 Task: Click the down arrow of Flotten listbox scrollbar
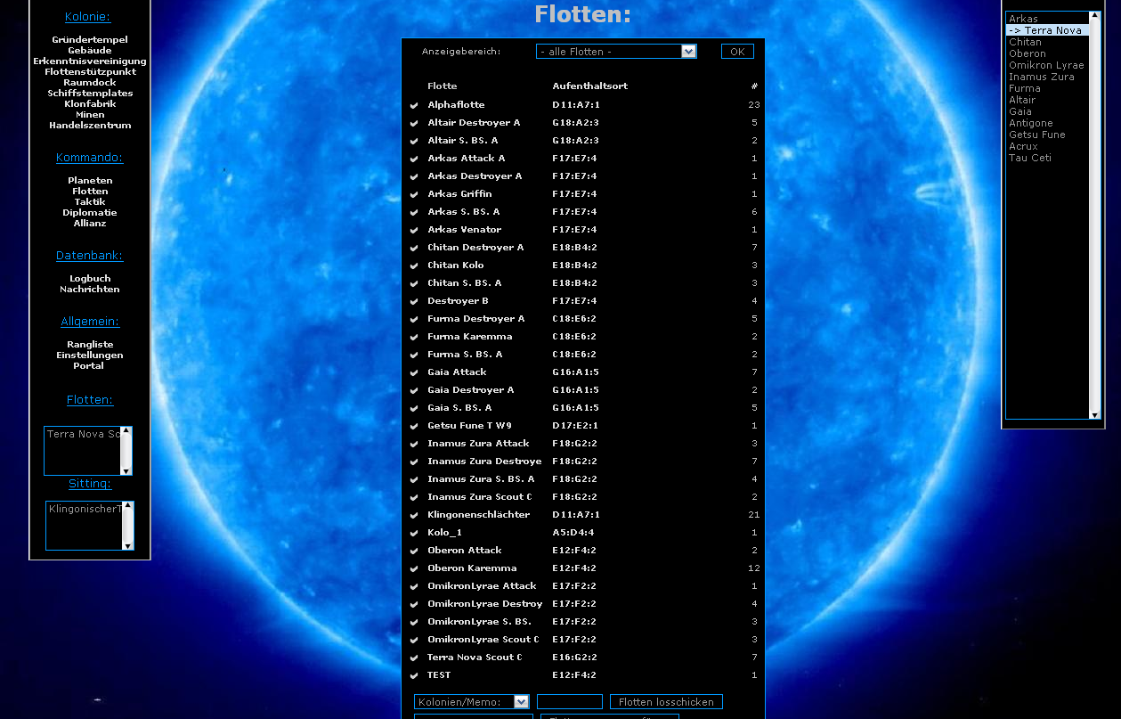pyautogui.click(x=126, y=470)
